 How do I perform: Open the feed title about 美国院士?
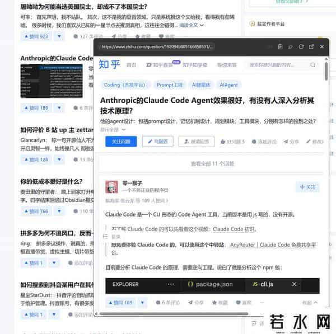click(84, 7)
